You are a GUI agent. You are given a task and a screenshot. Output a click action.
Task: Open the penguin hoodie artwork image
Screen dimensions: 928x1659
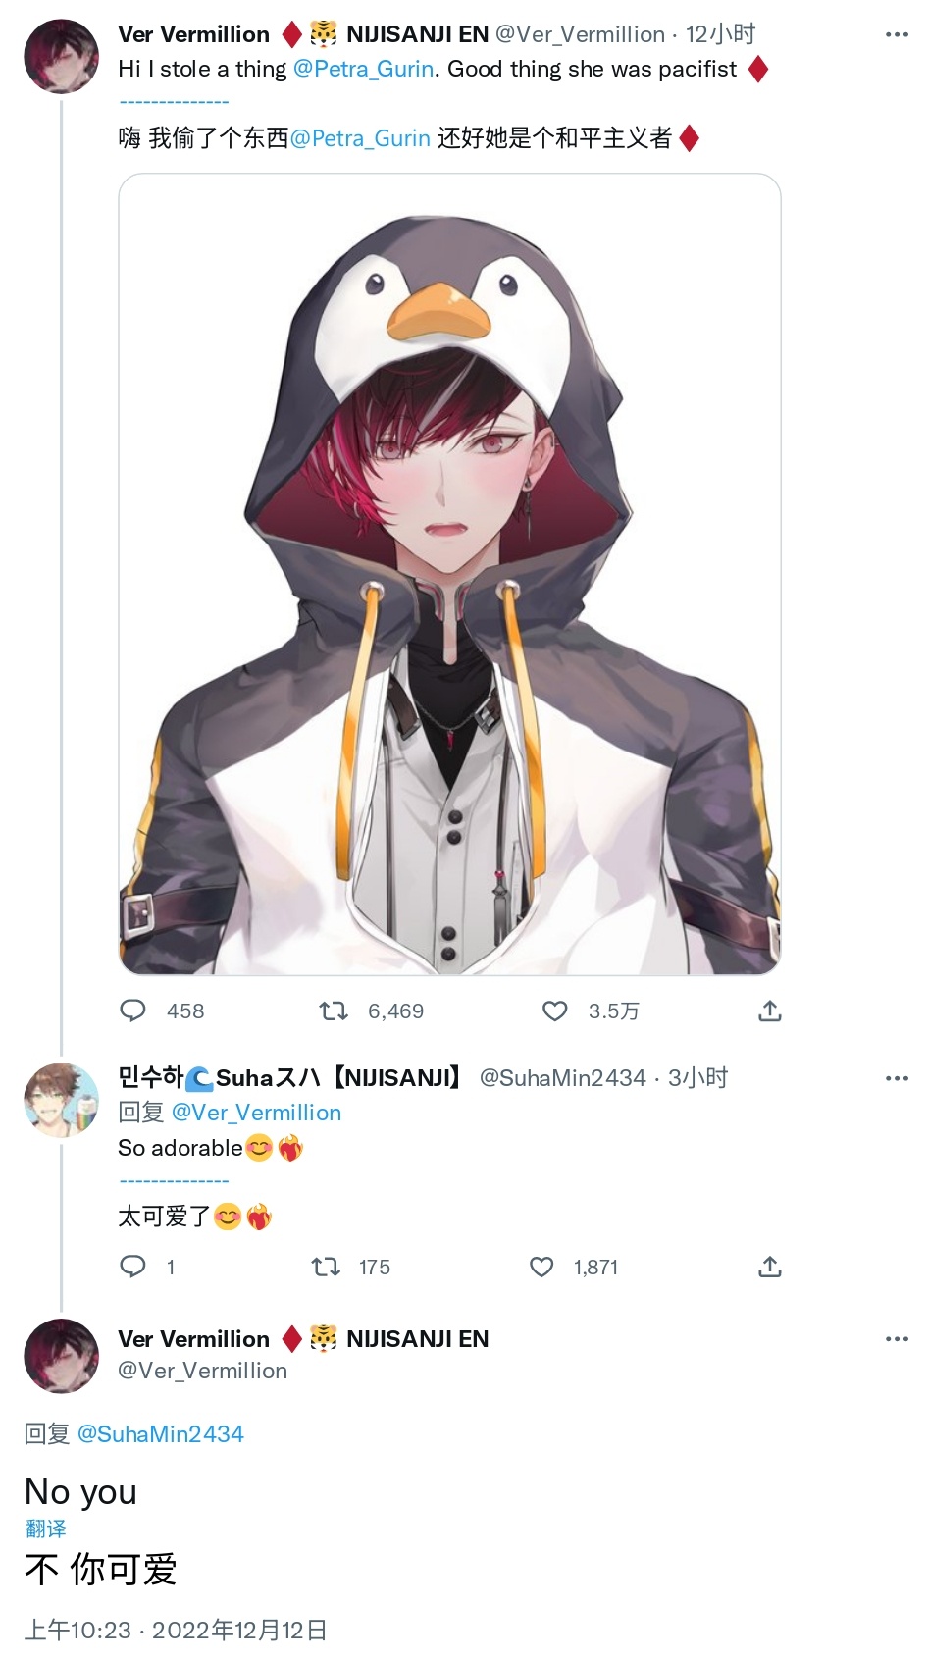(x=449, y=574)
